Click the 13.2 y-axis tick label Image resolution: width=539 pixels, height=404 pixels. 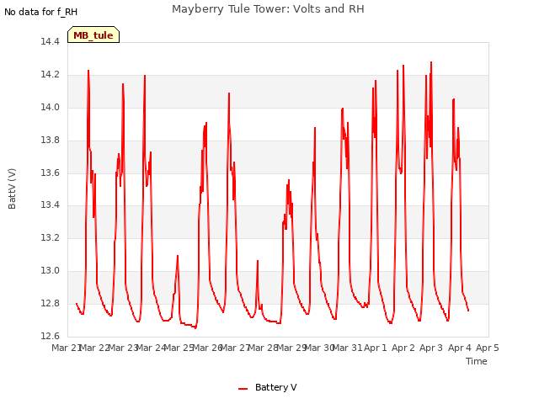[50, 237]
